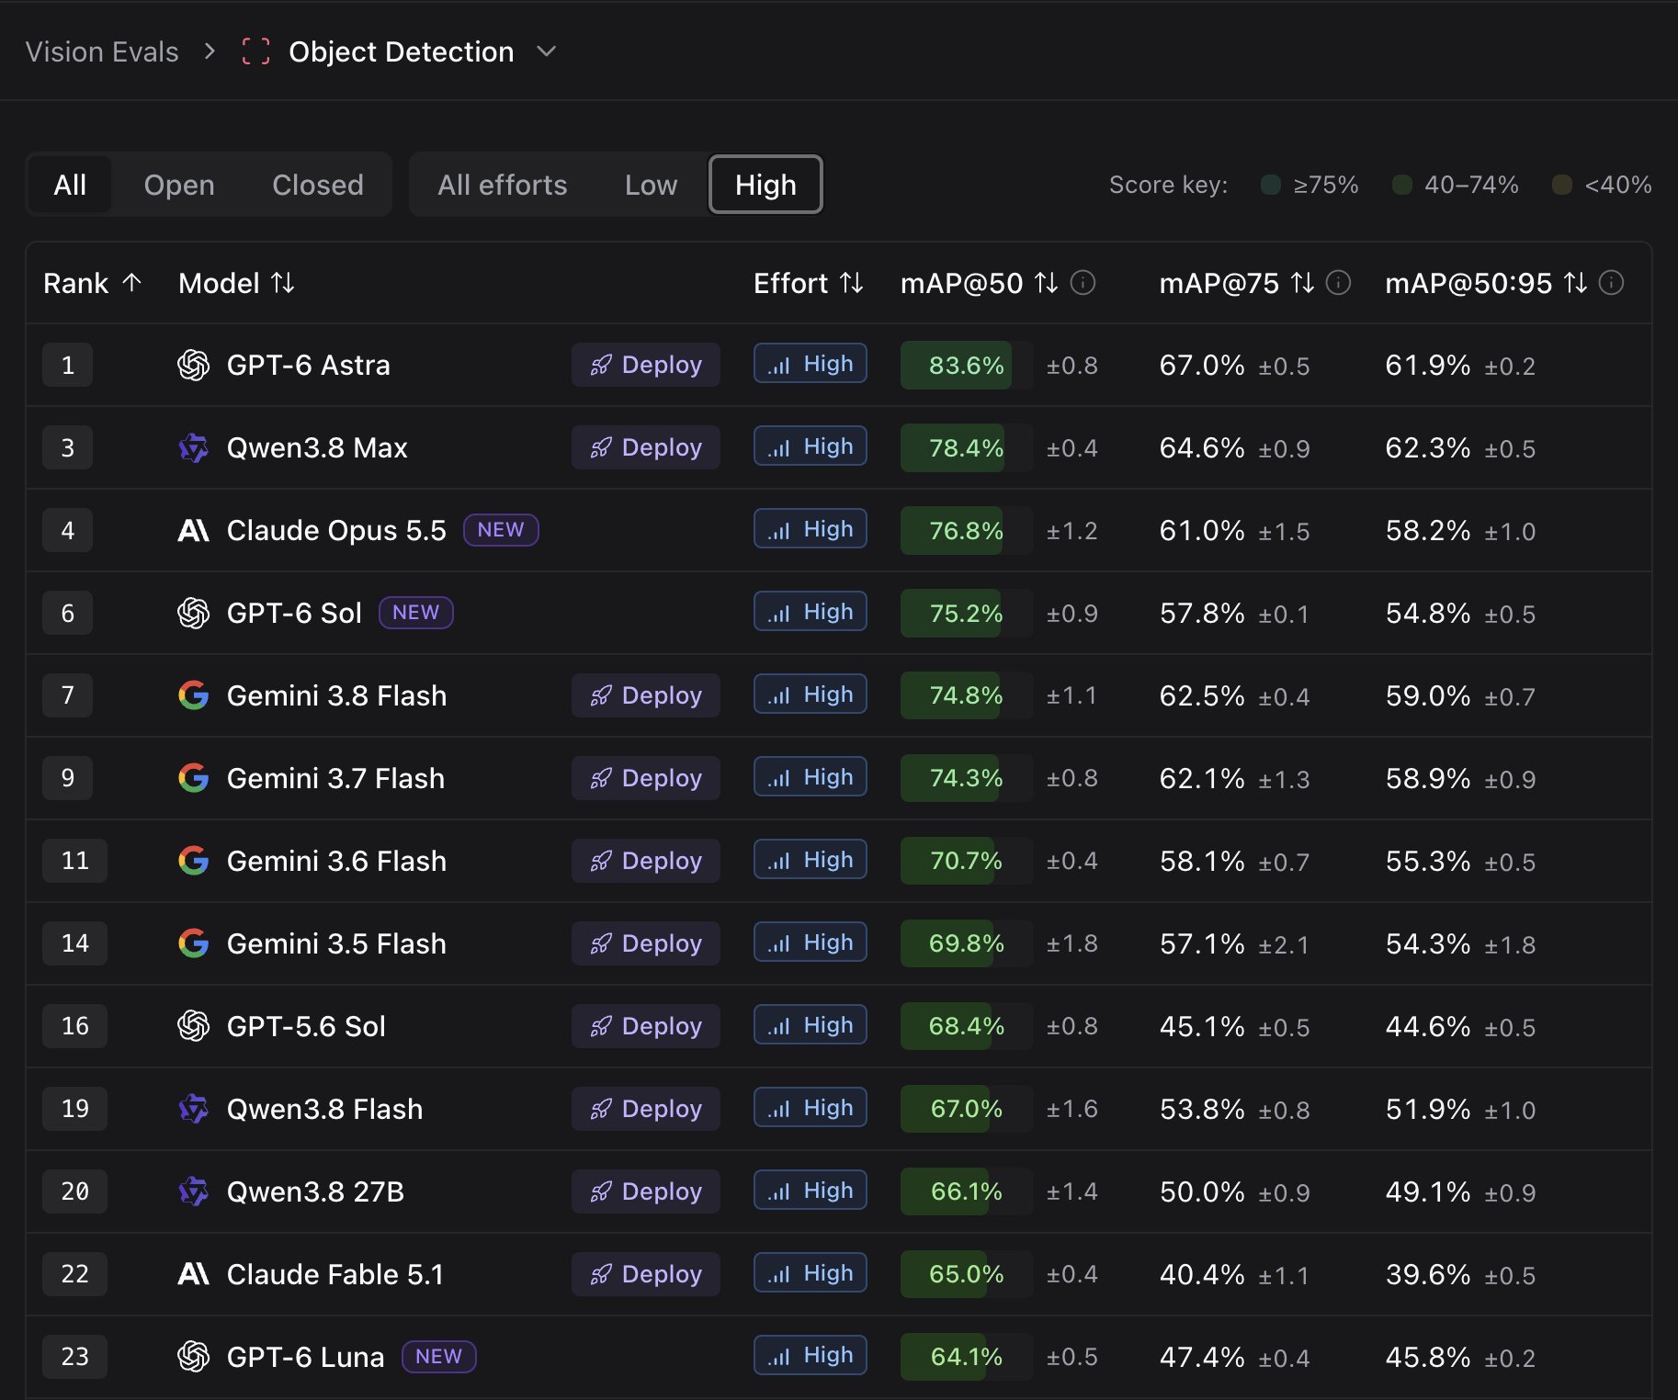1678x1400 pixels.
Task: Click NEW badge on Claude Opus 5.5
Action: coord(501,530)
